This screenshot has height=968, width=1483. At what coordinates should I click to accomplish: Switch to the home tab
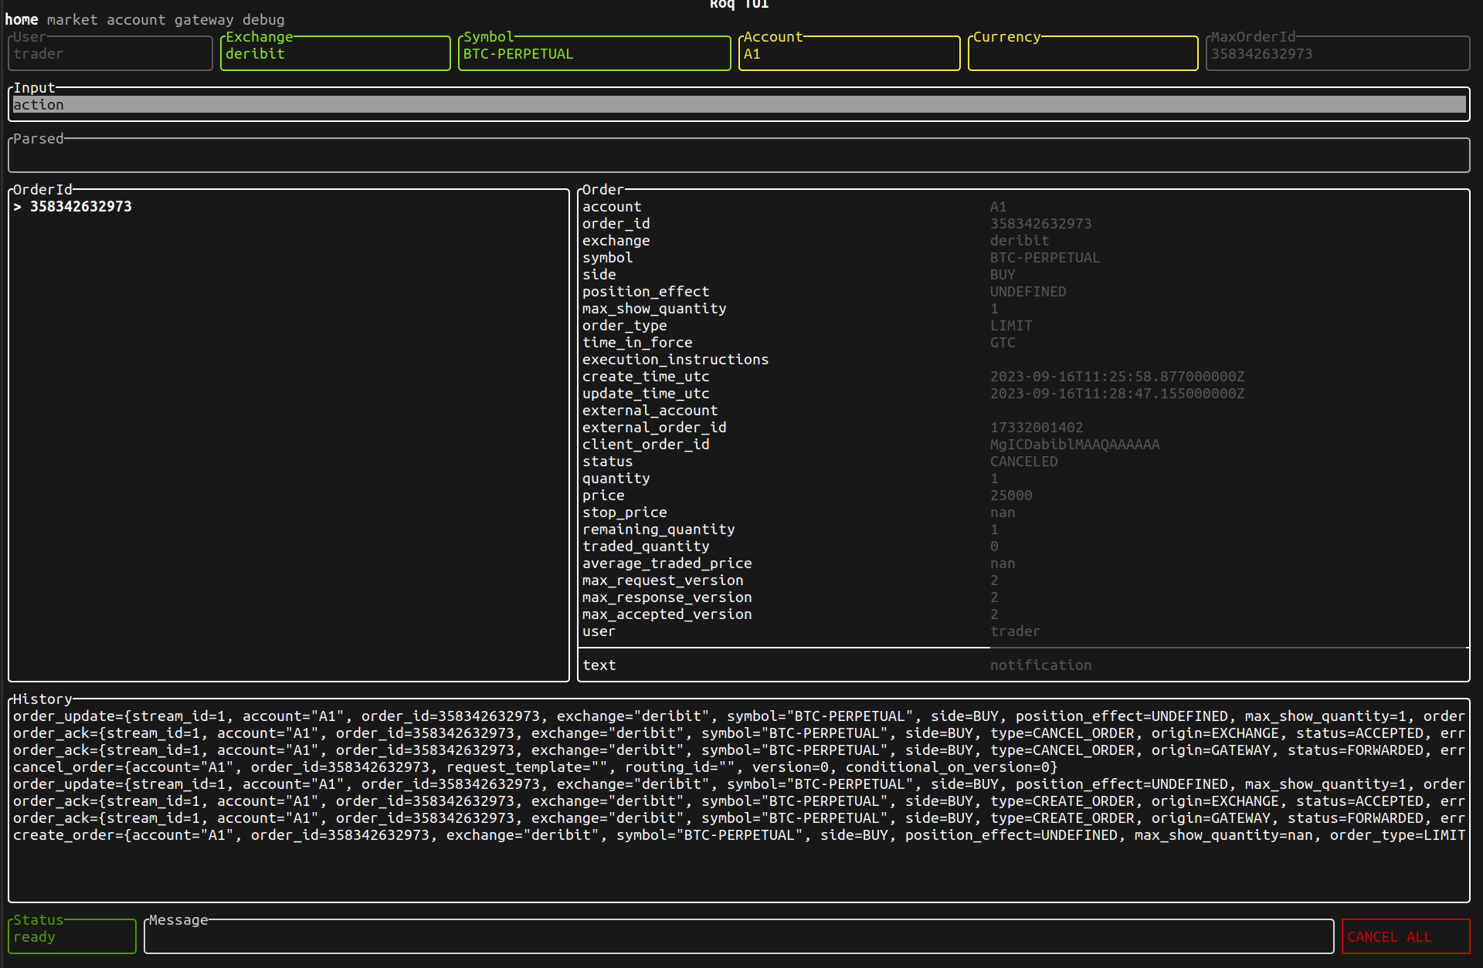pos(22,19)
